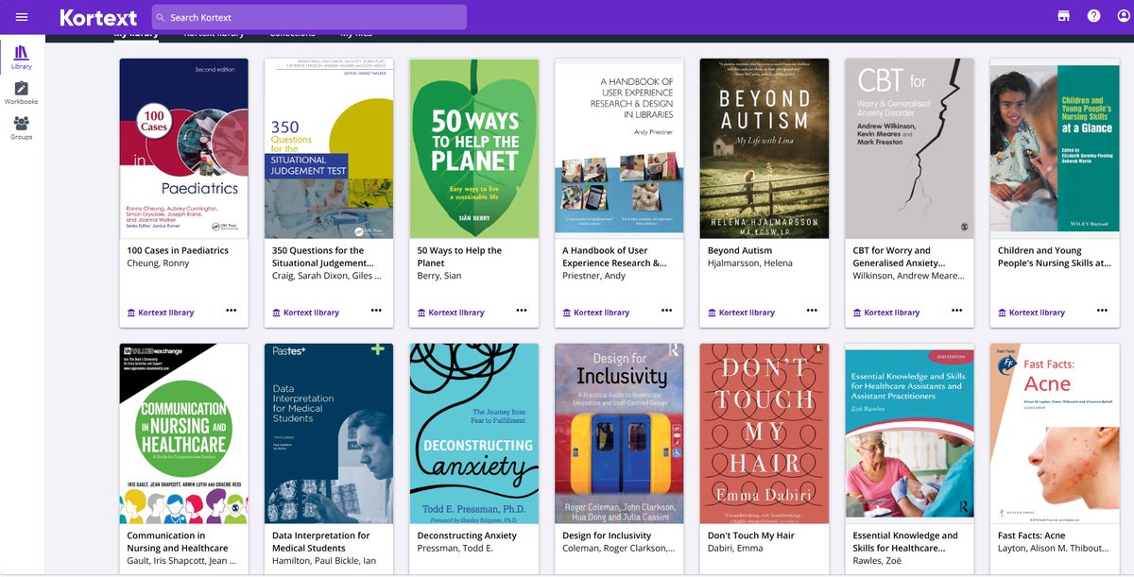This screenshot has width=1134, height=577.
Task: Click the author text 'Hjalmarsson, Helena'
Action: tap(750, 263)
